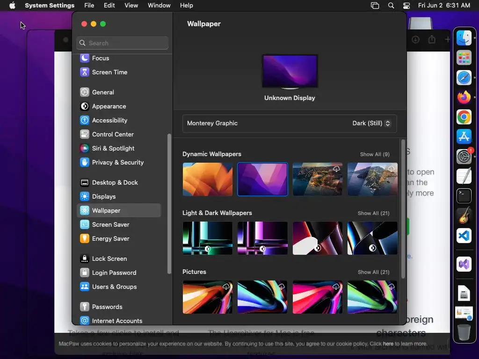Choose dark blue wave Light & Dark wallpaper
Screen dimensions: 479x359
coord(372,238)
